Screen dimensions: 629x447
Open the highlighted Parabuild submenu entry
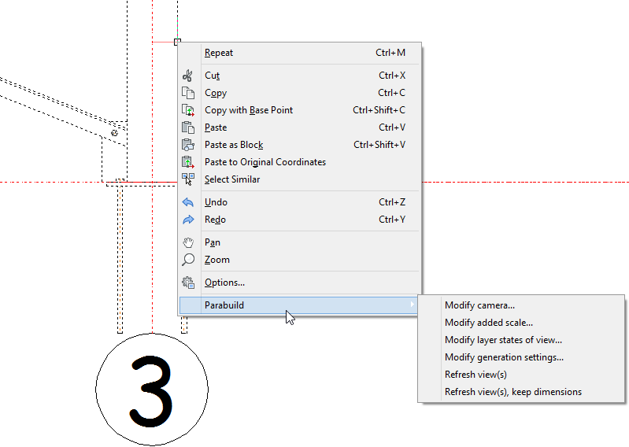click(x=299, y=305)
